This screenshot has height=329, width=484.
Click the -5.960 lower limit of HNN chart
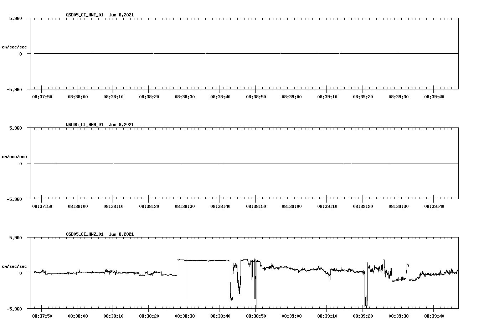pos(14,199)
